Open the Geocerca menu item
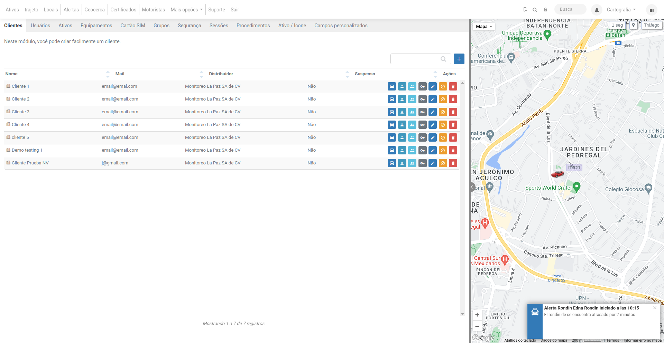This screenshot has width=664, height=343. [x=94, y=10]
